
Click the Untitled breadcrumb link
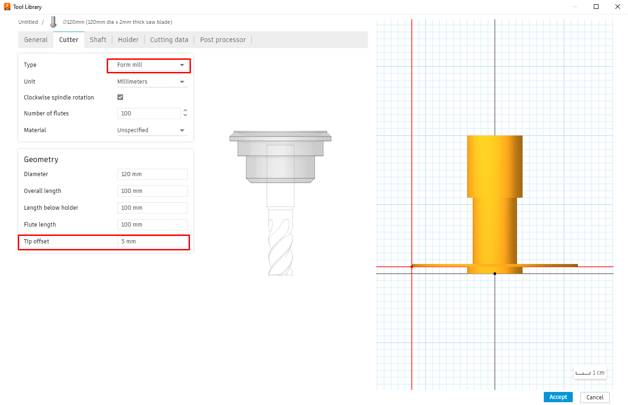pos(28,21)
